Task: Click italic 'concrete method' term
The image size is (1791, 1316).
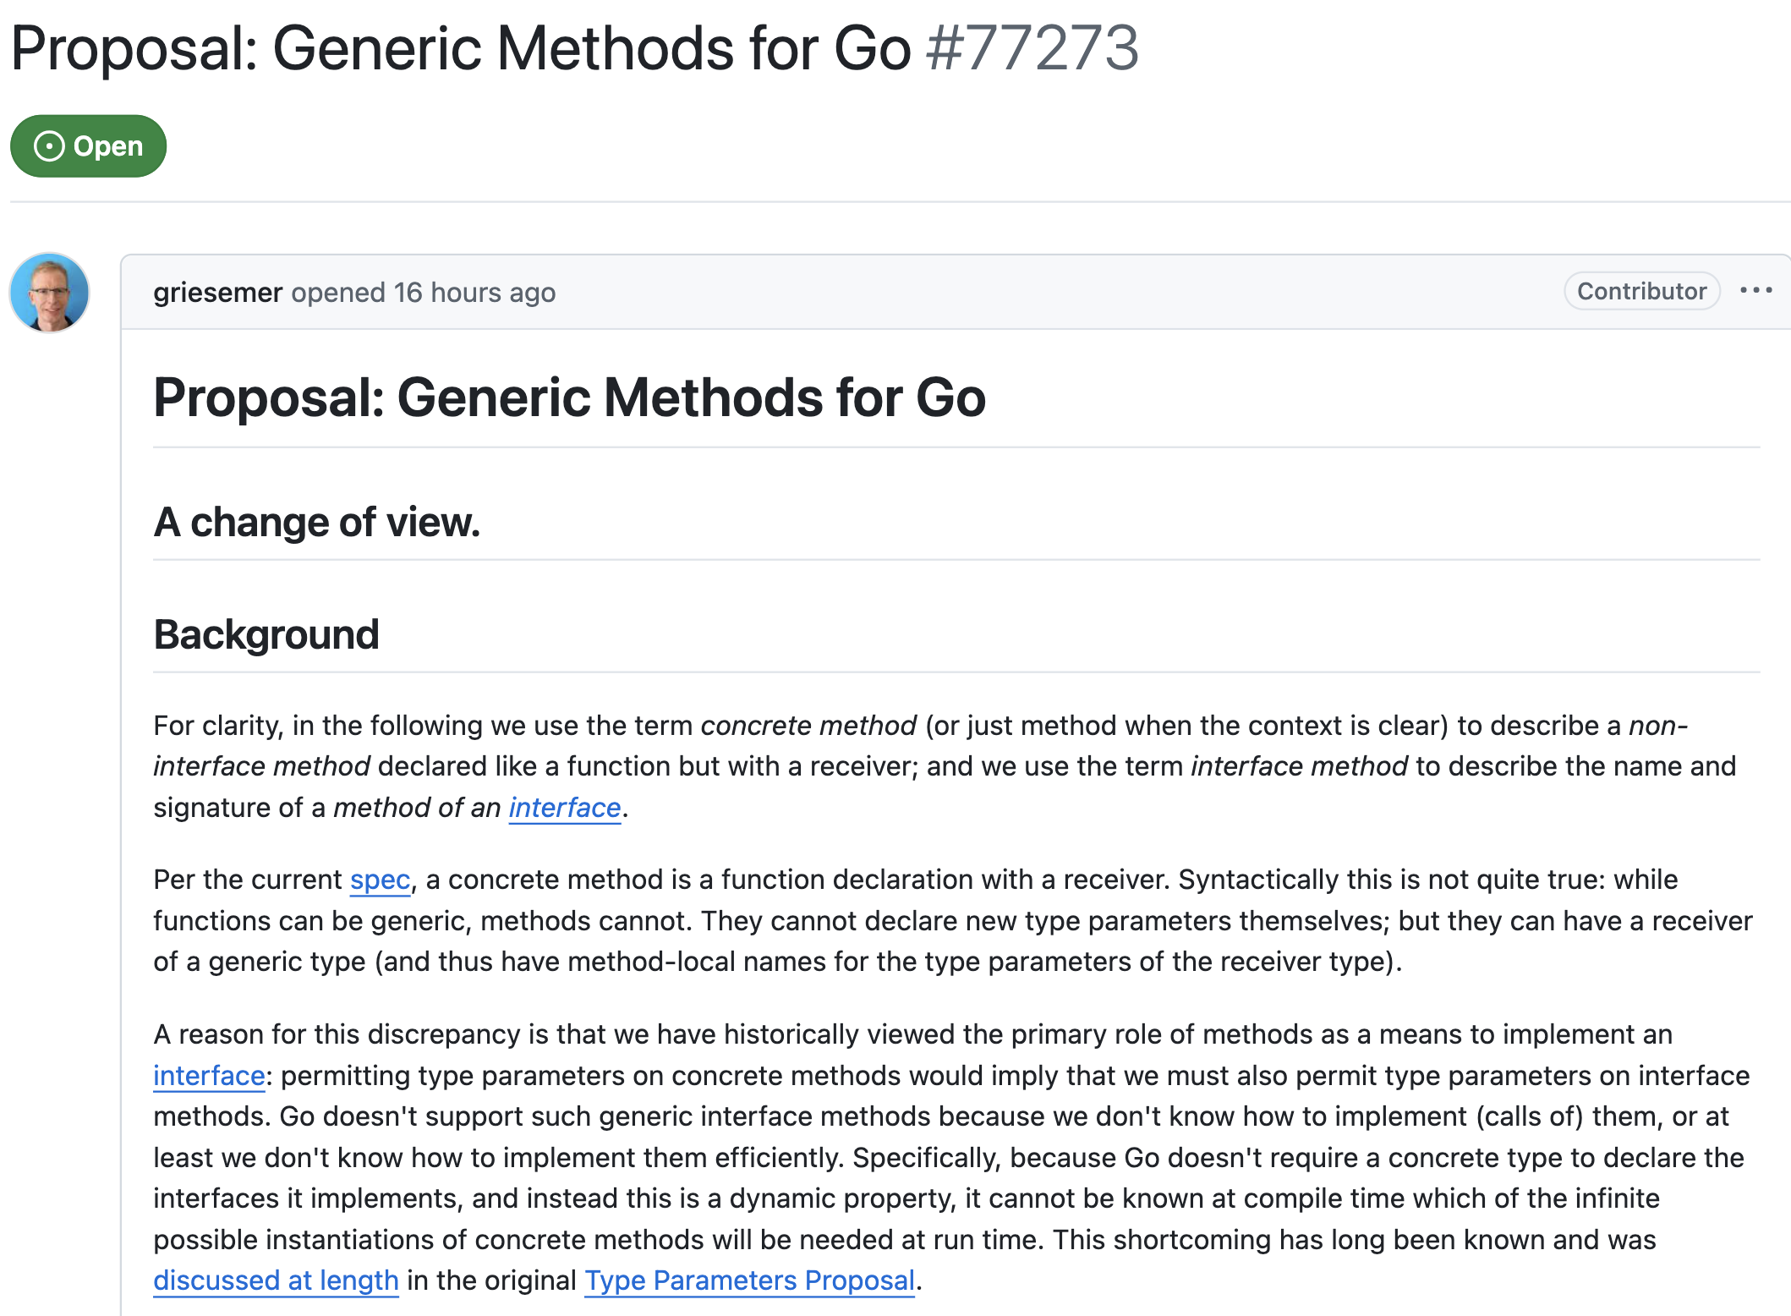Action: click(808, 726)
